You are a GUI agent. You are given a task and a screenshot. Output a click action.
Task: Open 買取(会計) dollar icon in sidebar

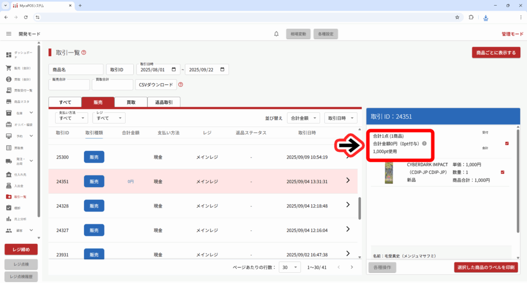coord(9,79)
